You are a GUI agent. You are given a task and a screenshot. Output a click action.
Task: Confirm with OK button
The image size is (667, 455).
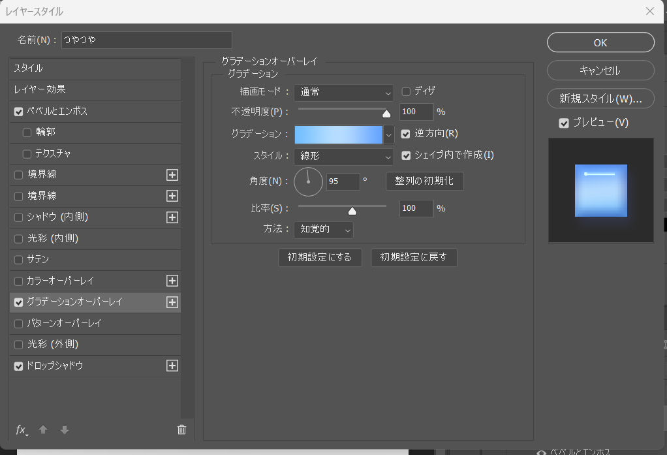[600, 42]
